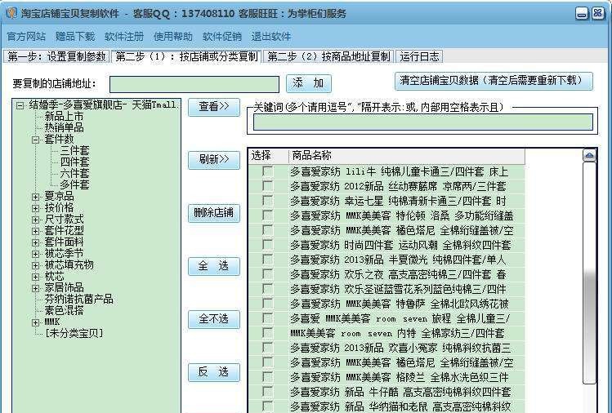Click the 查看>> button
This screenshot has width=612, height=413.
(214, 106)
